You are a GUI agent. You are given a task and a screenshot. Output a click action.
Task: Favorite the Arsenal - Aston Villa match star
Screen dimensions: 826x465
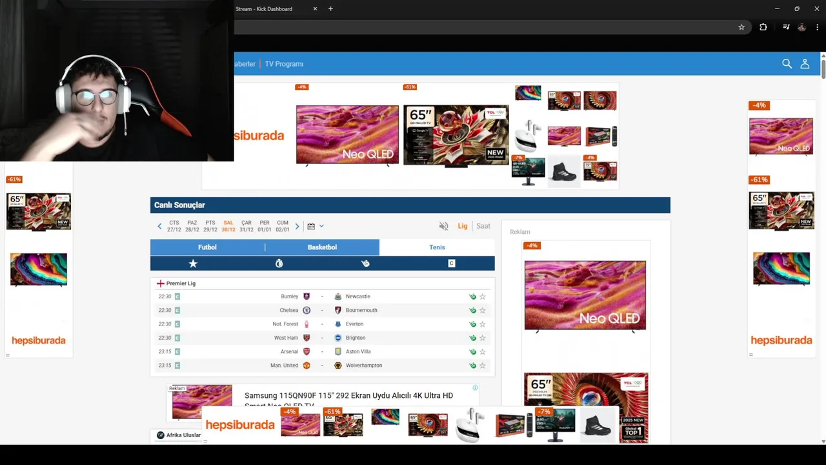click(x=482, y=352)
